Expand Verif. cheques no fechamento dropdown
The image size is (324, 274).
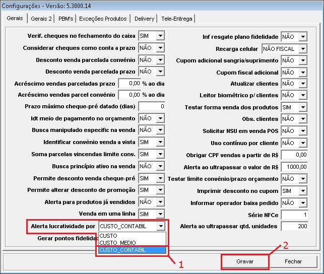(x=160, y=36)
